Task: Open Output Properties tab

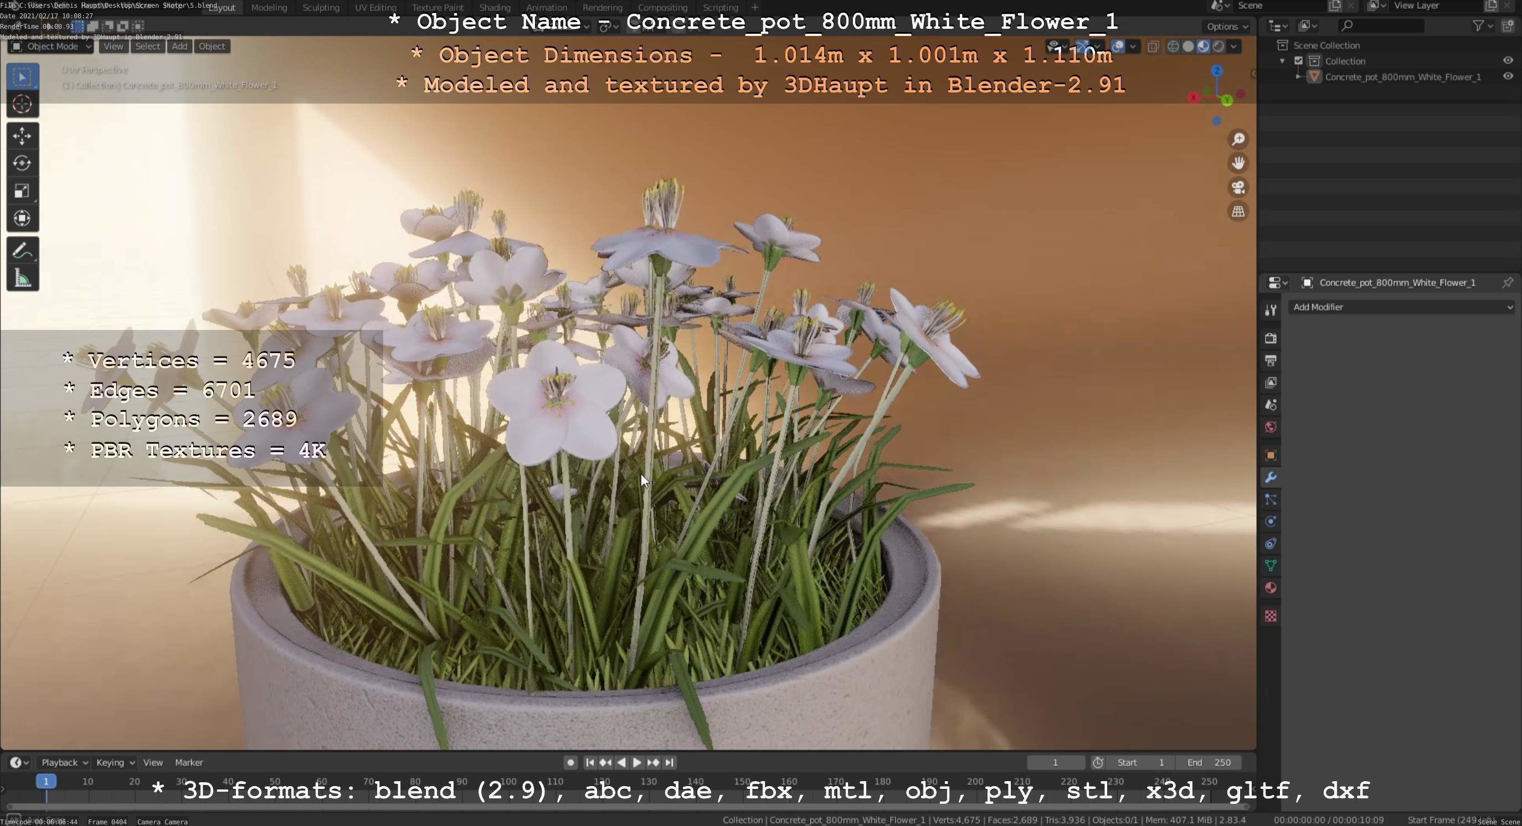Action: (1271, 361)
